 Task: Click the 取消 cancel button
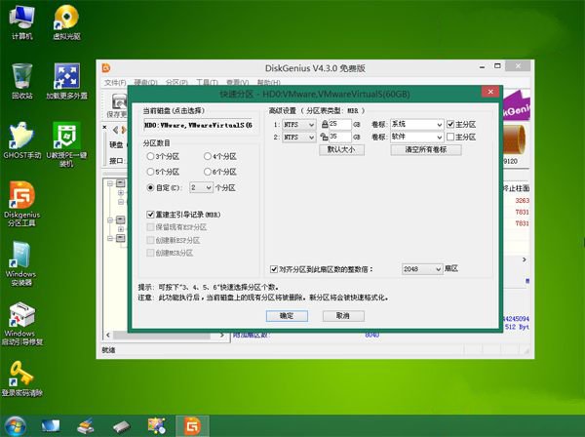coord(343,316)
